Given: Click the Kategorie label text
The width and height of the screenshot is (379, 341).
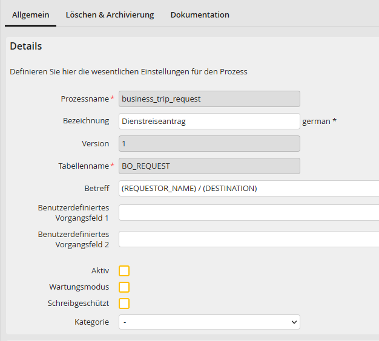Looking at the screenshot, I should pos(91,322).
